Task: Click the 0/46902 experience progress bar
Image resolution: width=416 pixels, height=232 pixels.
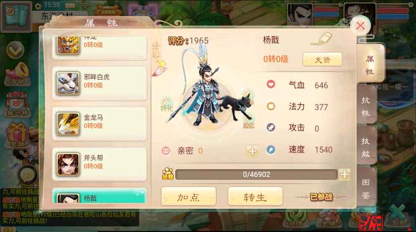Action: (257, 174)
